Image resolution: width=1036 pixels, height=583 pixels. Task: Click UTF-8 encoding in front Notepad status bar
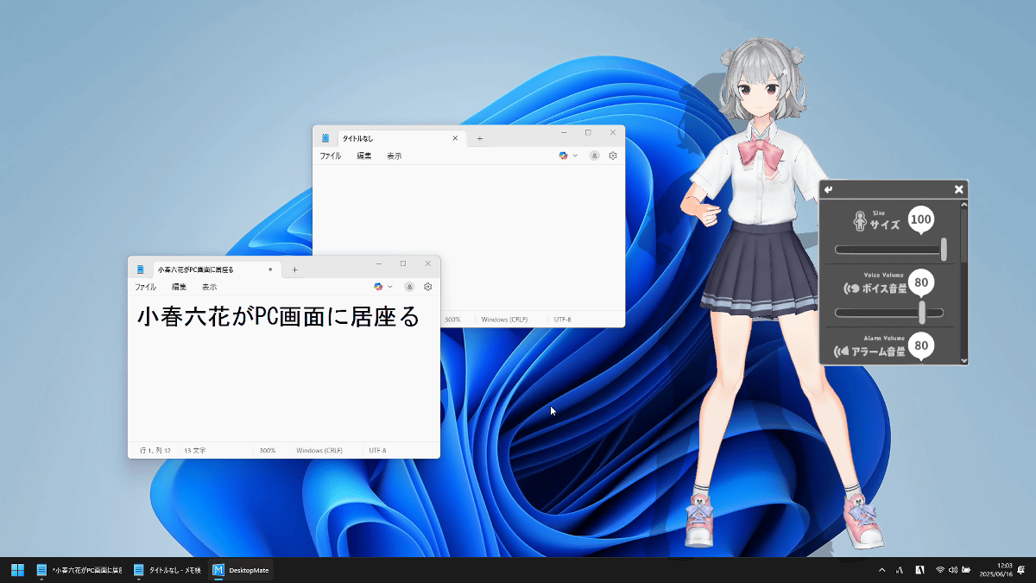pos(377,451)
